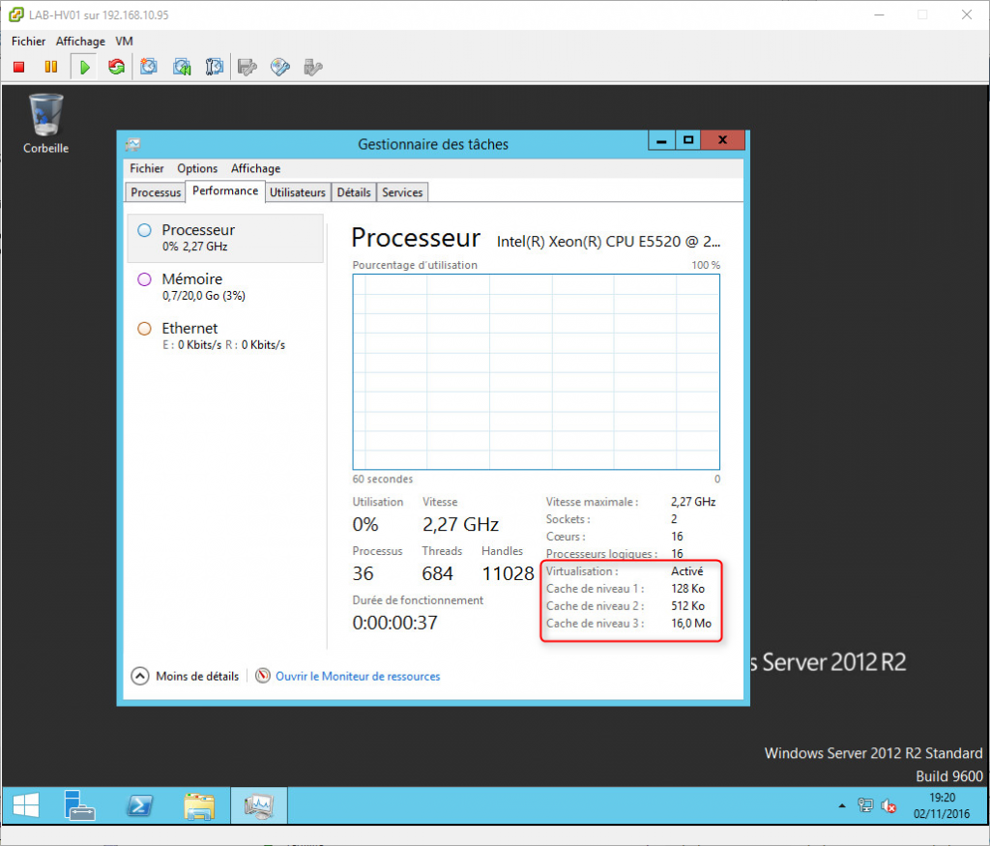Open the Windows Start button
This screenshot has height=846, width=990.
pyautogui.click(x=26, y=805)
